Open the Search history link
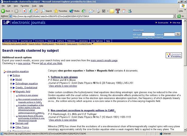This screenshot has height=136, width=187. point(35,44)
